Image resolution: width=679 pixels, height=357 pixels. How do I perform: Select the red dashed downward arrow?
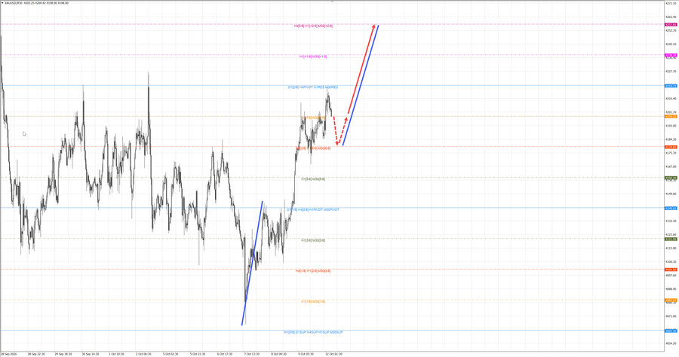click(x=335, y=130)
